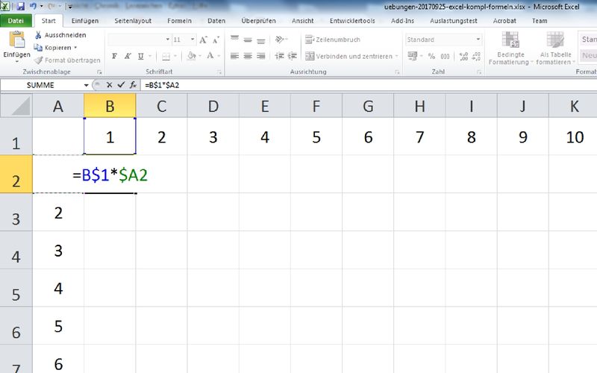Switch to Entwicklertools tab
Viewport: 597px width, 373px height.
352,21
